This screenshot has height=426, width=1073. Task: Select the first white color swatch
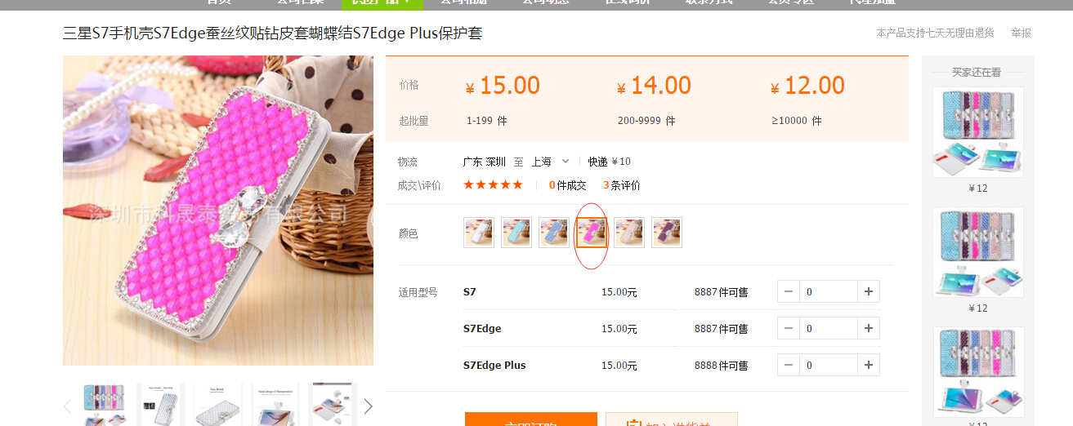[479, 233]
